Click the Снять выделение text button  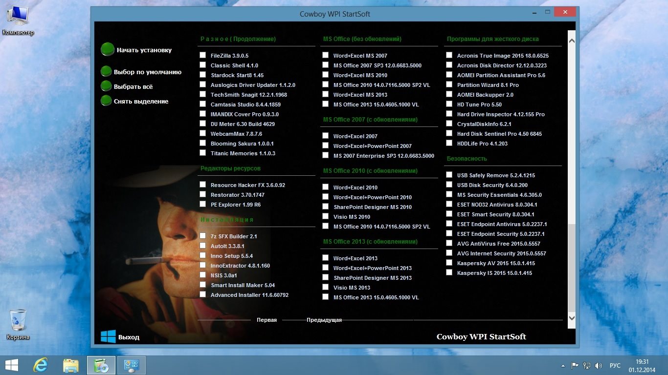141,102
